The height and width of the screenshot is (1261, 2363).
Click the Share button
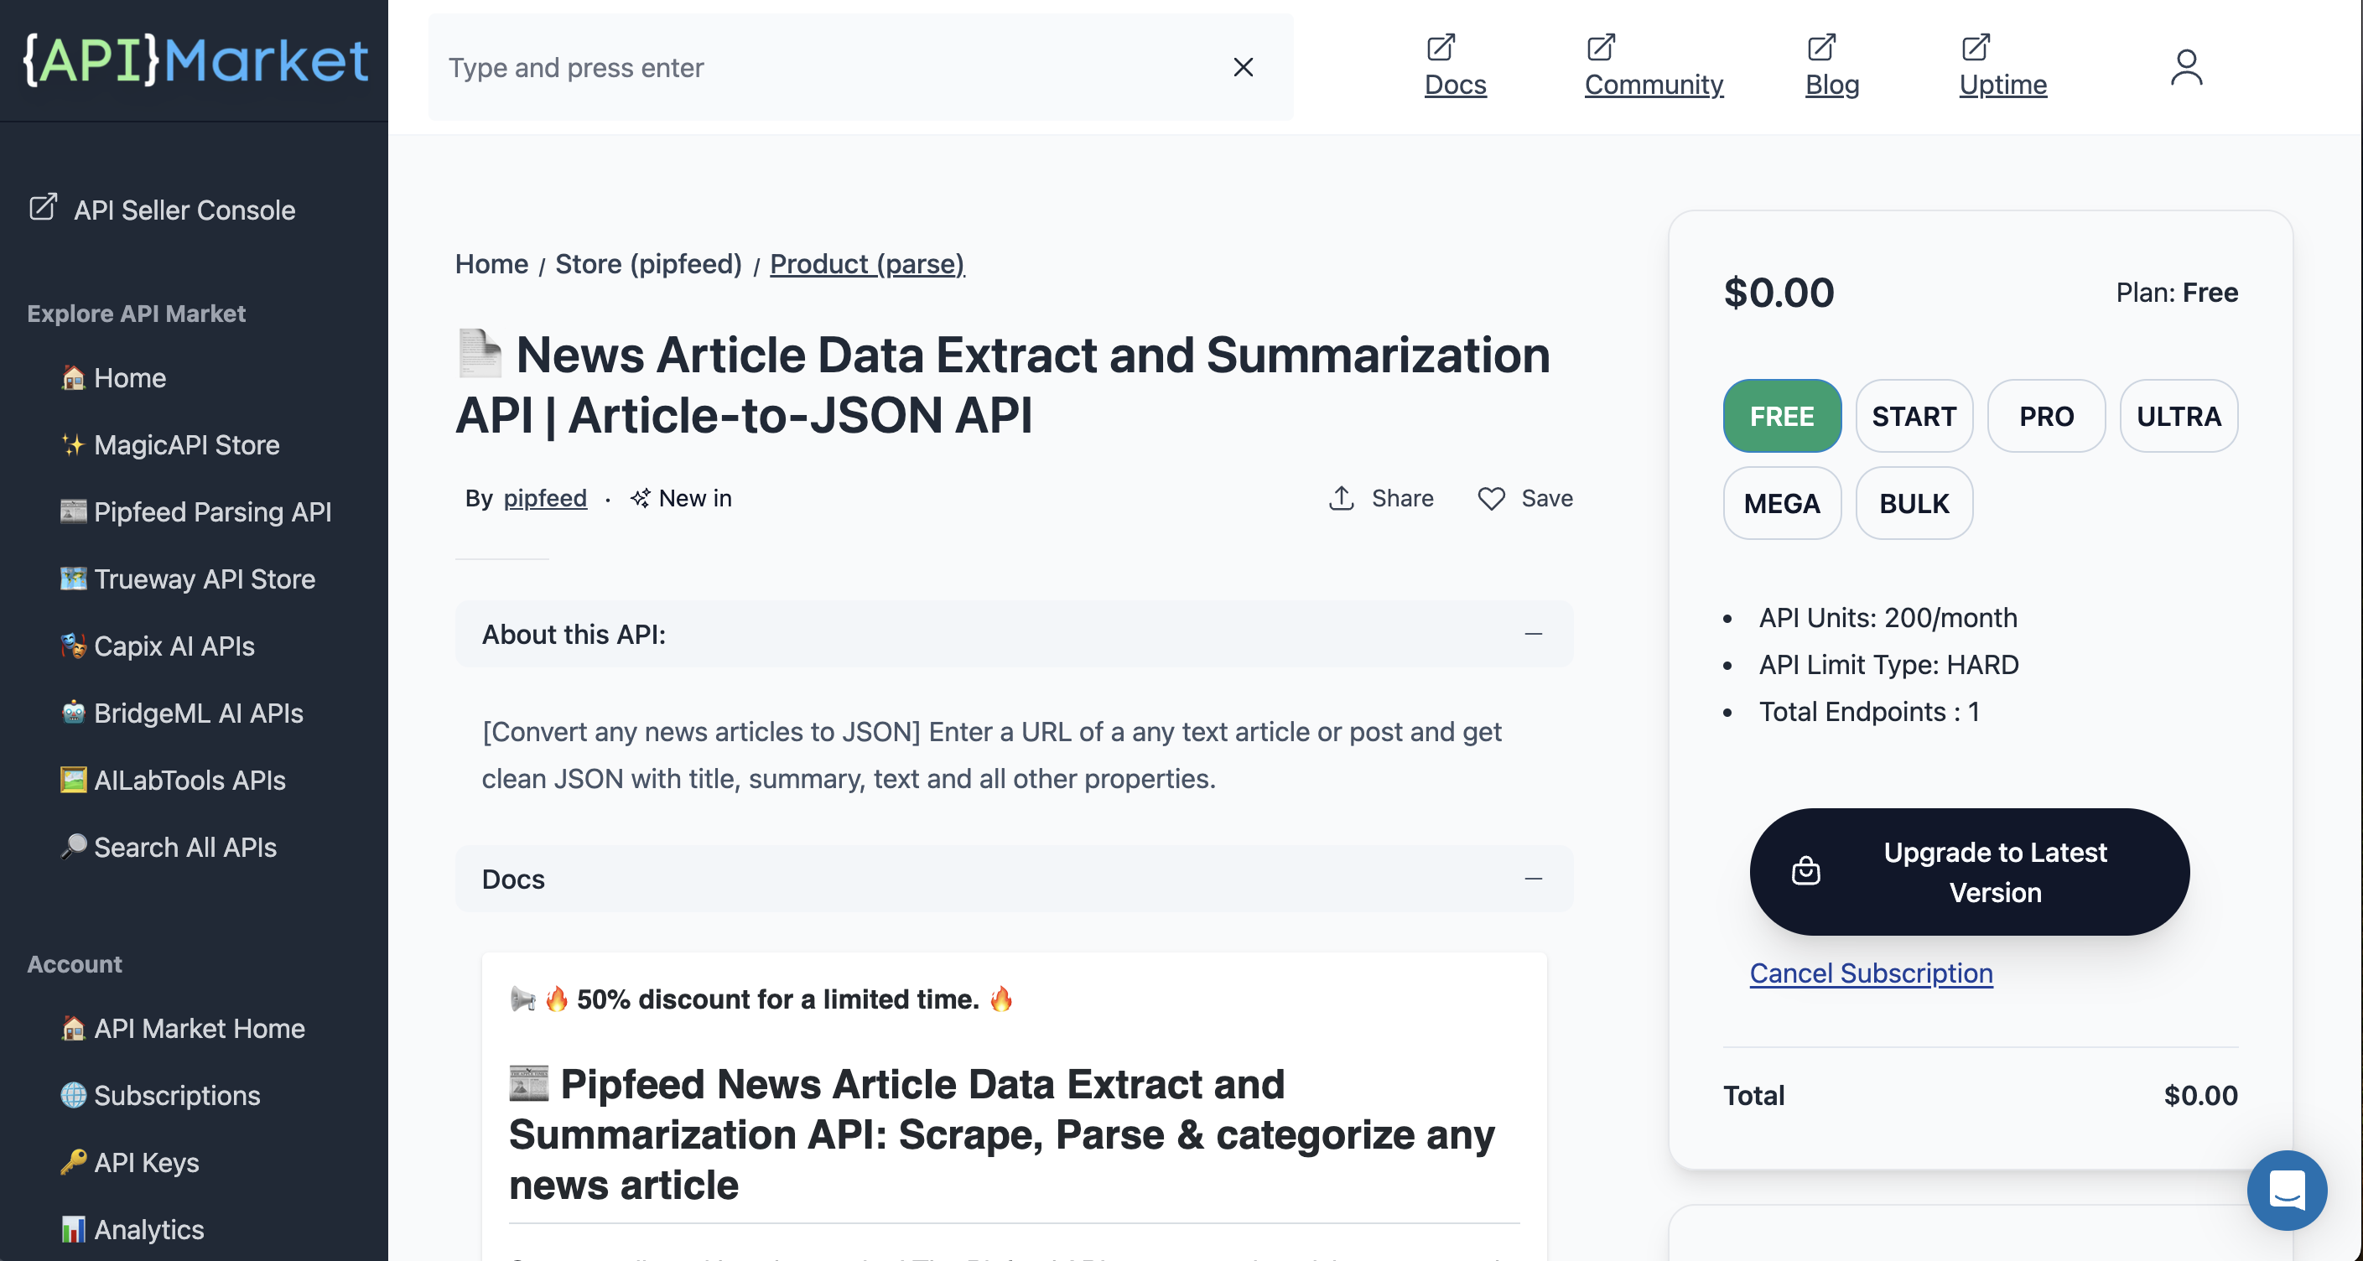[1381, 498]
